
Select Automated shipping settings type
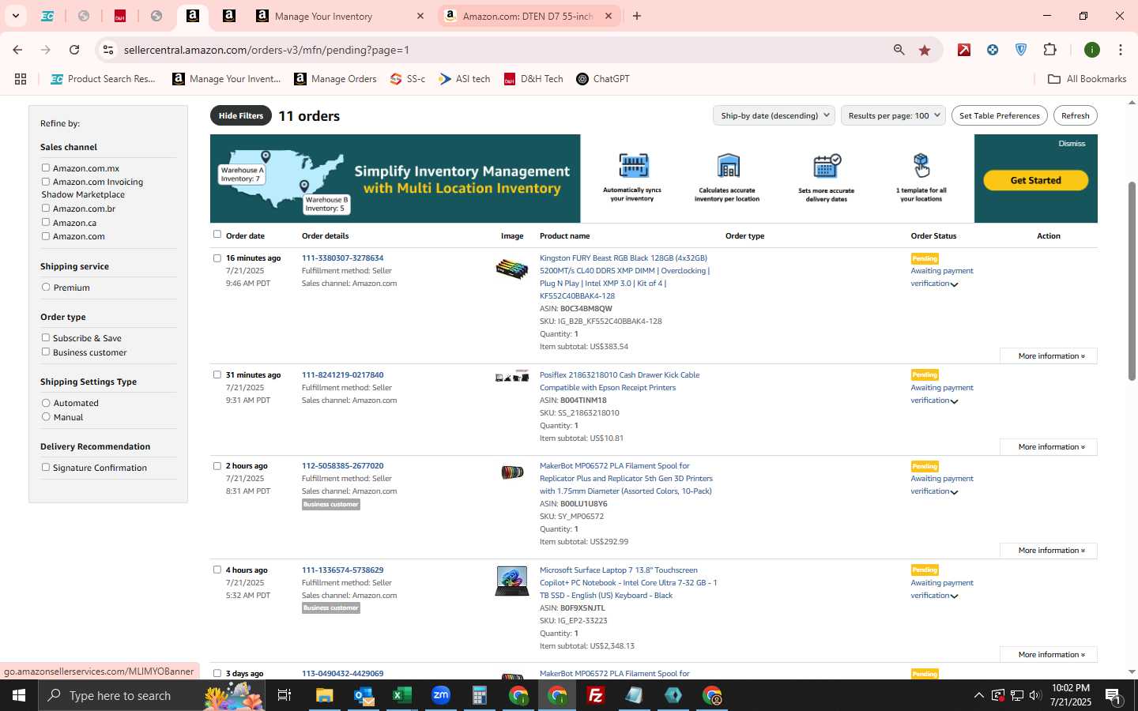coord(46,402)
